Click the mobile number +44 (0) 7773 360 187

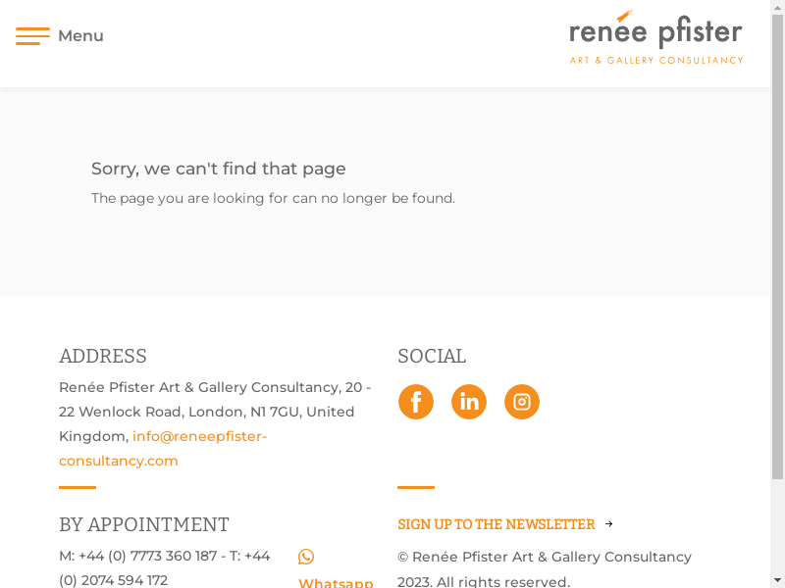coord(147,556)
